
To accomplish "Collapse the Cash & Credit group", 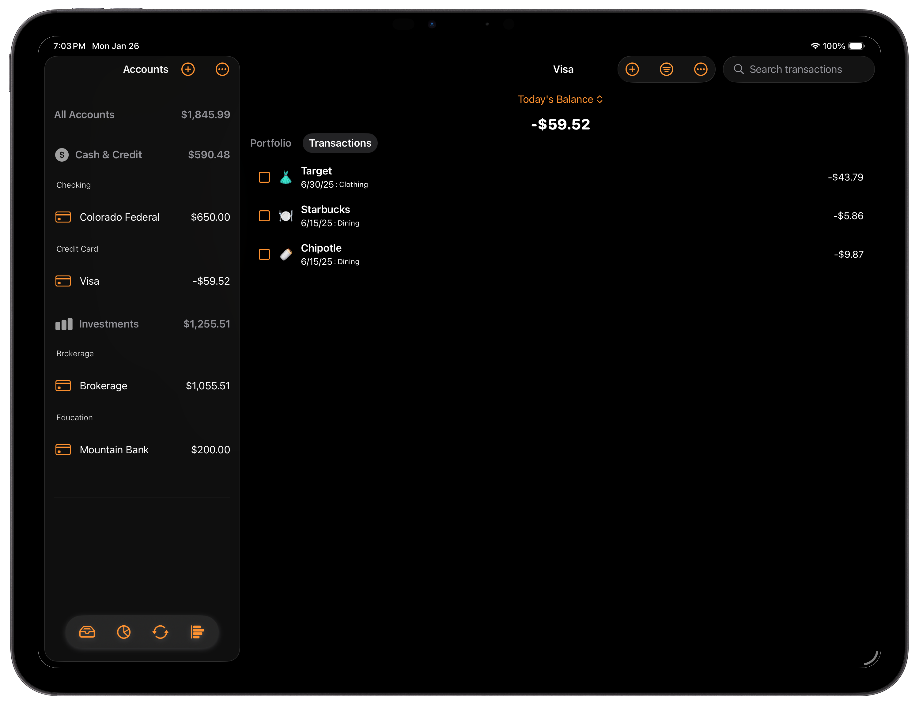I will [x=108, y=155].
